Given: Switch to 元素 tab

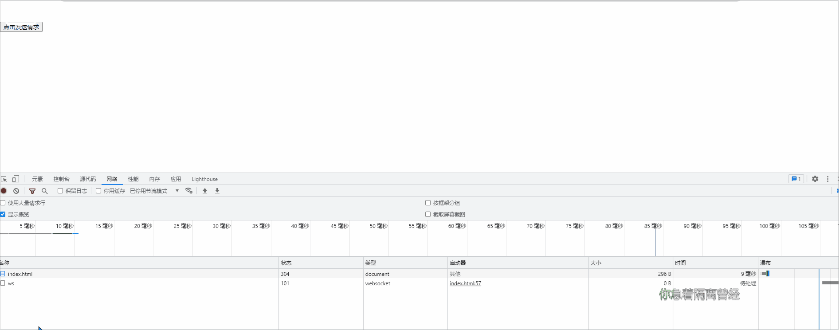Looking at the screenshot, I should click(x=37, y=179).
